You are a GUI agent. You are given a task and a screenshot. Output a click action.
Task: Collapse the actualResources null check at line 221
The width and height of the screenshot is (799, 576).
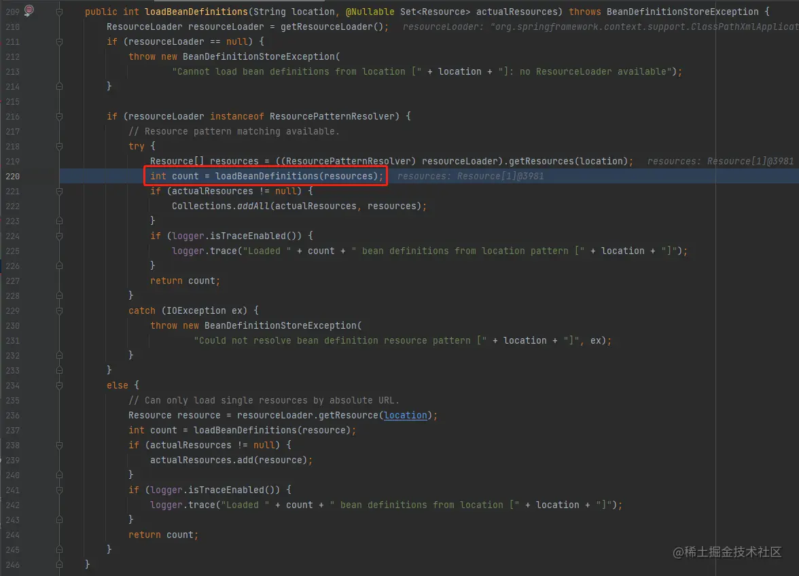pyautogui.click(x=59, y=192)
